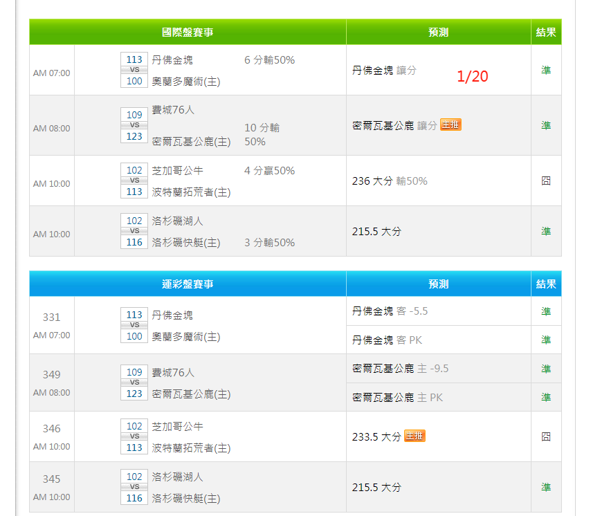Click the 準 result beside 密爾瓦基公鹿 讓分

click(x=546, y=125)
